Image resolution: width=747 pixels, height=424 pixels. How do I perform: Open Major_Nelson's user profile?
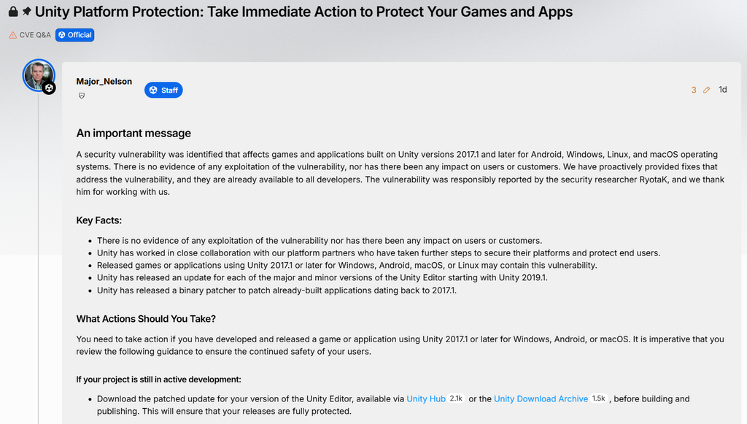click(104, 81)
